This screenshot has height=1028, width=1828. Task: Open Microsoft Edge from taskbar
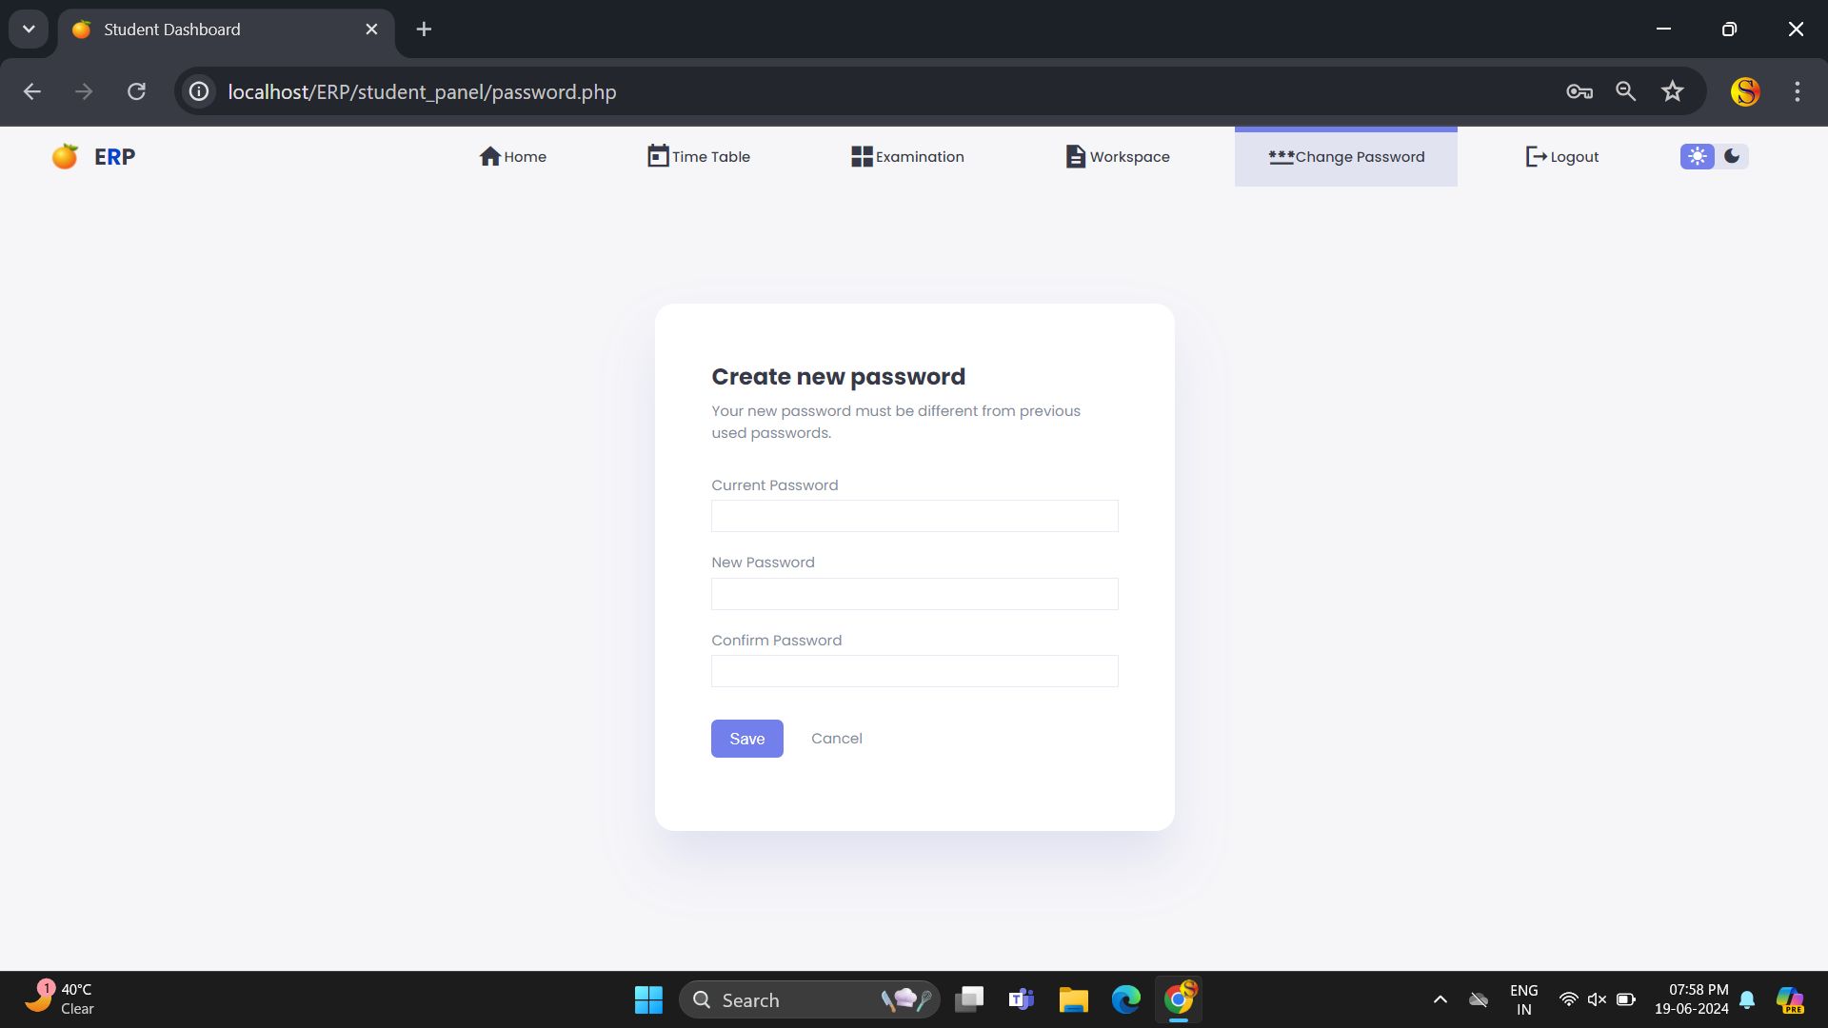pos(1125,999)
